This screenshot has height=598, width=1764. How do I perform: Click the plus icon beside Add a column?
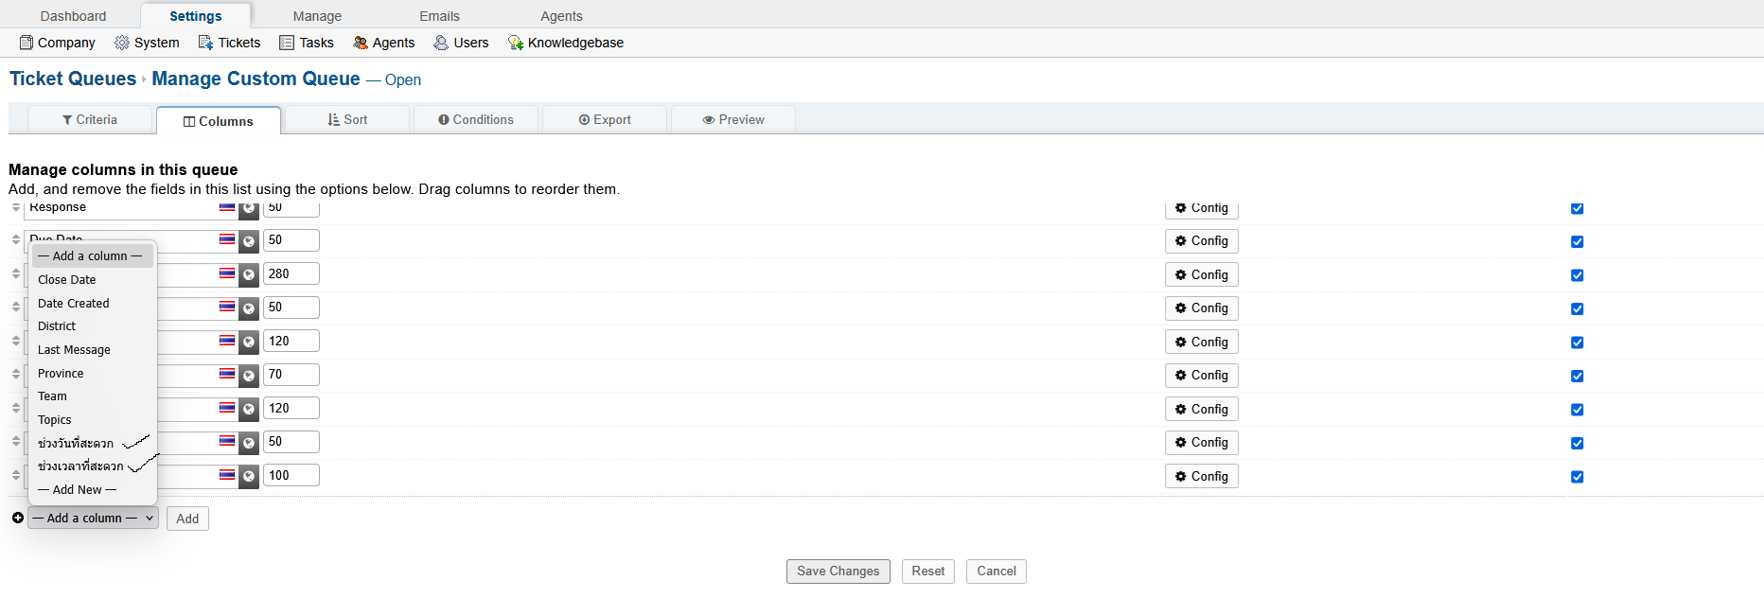pyautogui.click(x=18, y=518)
